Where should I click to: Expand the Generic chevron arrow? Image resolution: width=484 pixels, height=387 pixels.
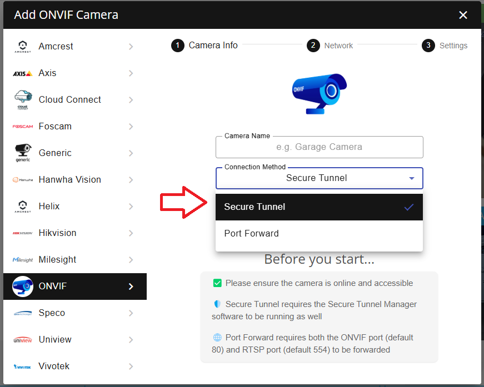[131, 153]
